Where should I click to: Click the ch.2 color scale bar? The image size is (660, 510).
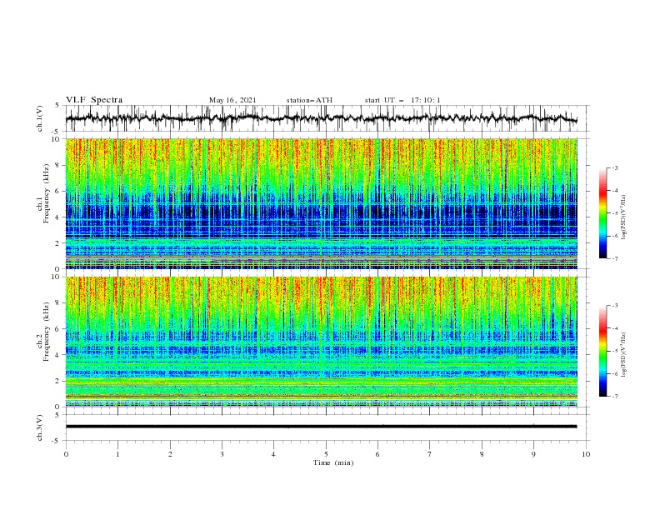point(603,351)
